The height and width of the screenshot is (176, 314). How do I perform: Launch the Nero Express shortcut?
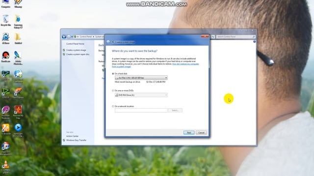click(18, 93)
